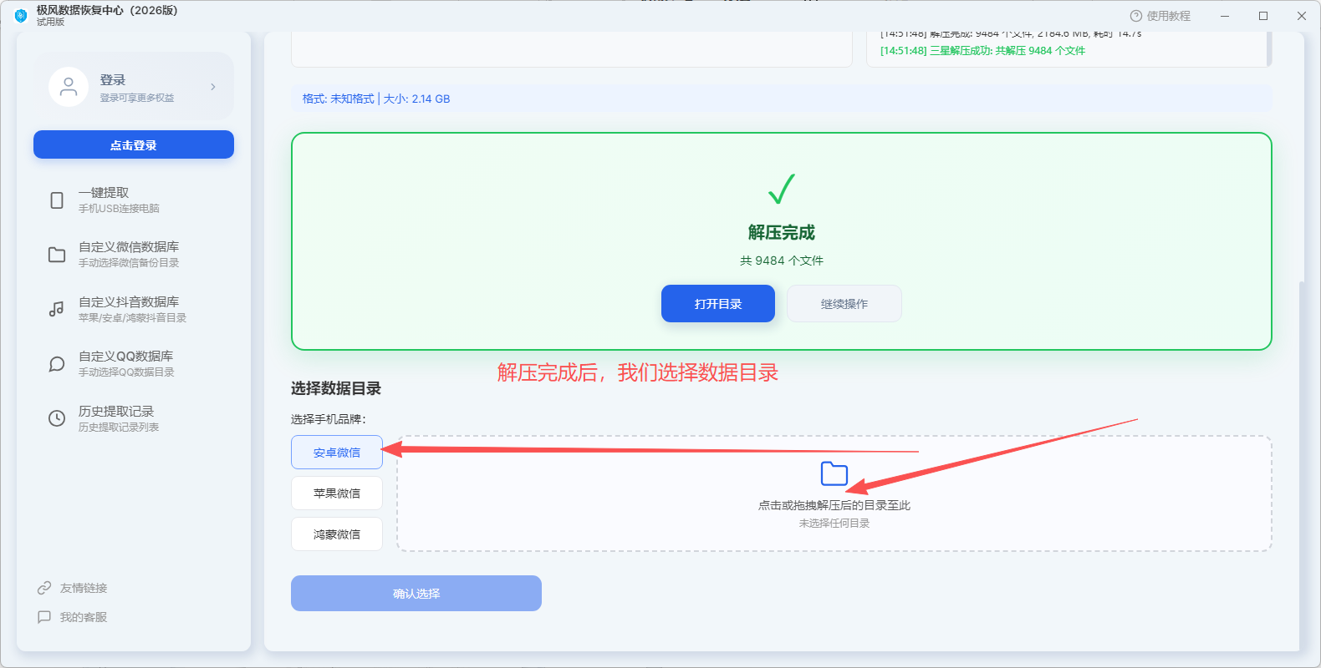Screen dimensions: 1321x668
Task: Click 格式: 未知格式 info text
Action: 339,99
